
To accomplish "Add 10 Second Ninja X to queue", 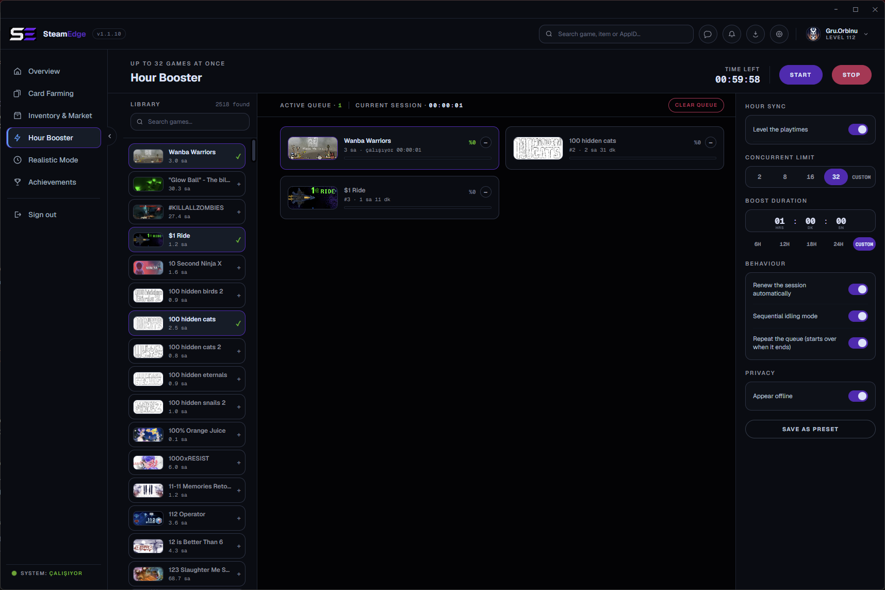I will pyautogui.click(x=239, y=268).
